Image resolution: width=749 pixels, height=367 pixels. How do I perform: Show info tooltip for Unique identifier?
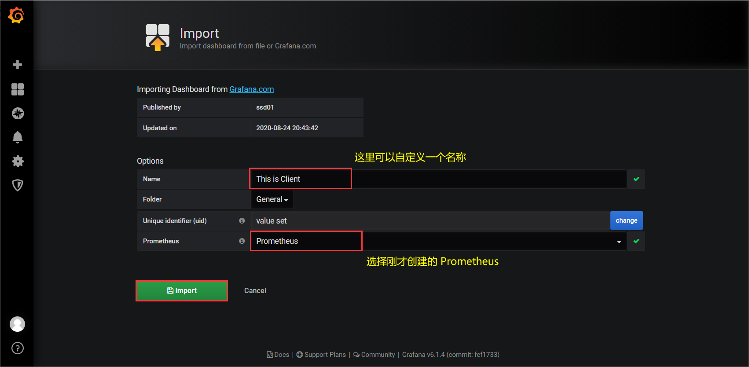(x=242, y=221)
